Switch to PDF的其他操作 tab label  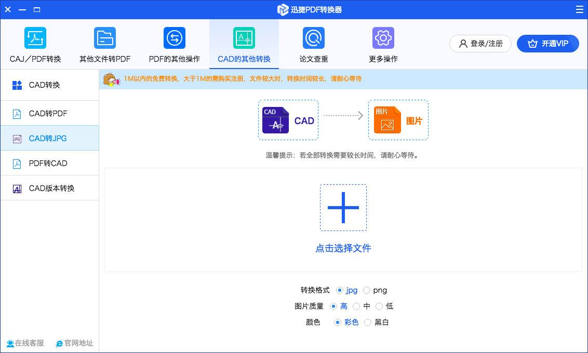point(175,59)
